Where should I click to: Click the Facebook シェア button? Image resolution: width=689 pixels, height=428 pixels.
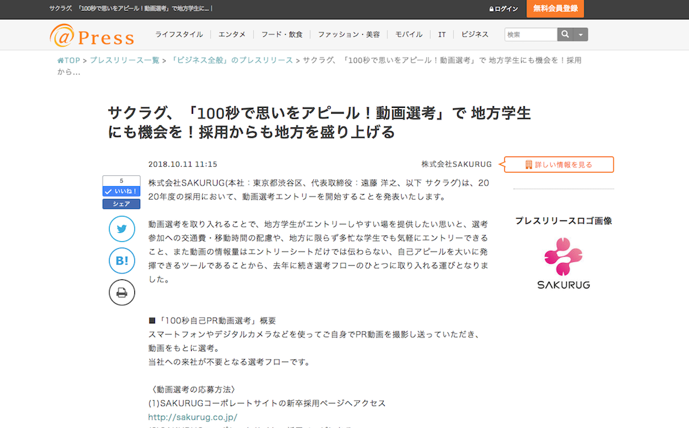tap(121, 204)
